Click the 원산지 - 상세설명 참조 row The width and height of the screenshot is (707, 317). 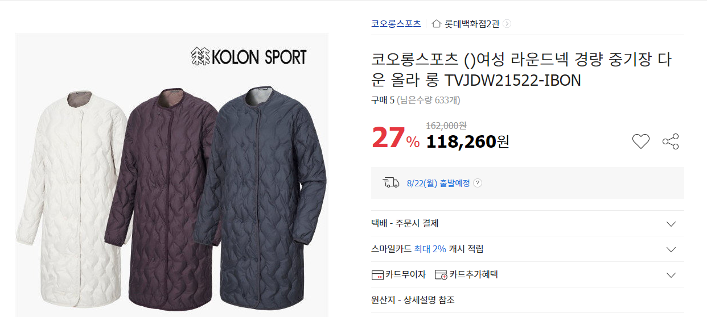(x=527, y=300)
